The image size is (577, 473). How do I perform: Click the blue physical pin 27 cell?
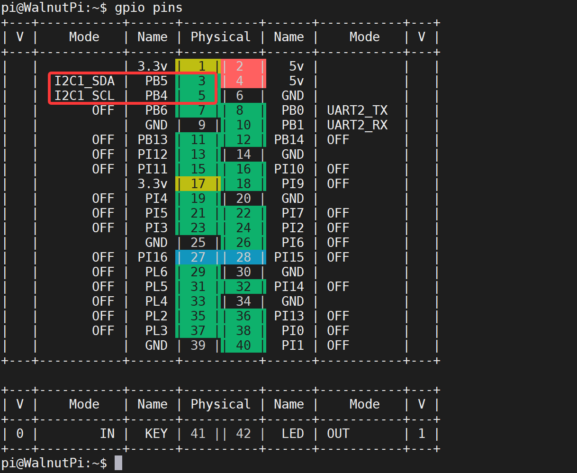click(x=198, y=257)
